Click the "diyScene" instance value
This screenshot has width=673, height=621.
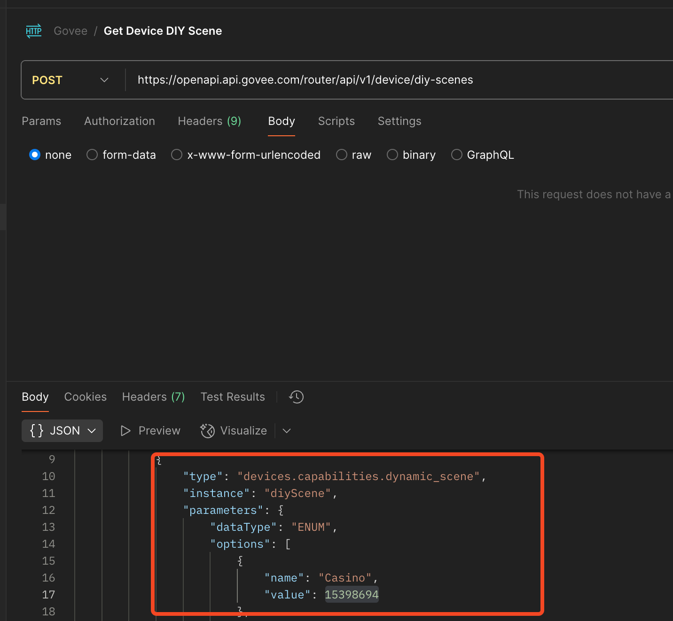pos(297,493)
